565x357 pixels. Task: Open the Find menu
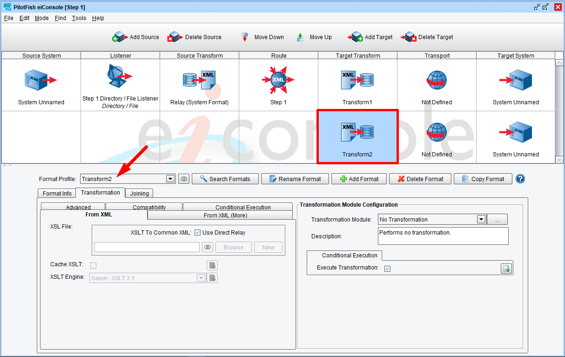click(61, 18)
